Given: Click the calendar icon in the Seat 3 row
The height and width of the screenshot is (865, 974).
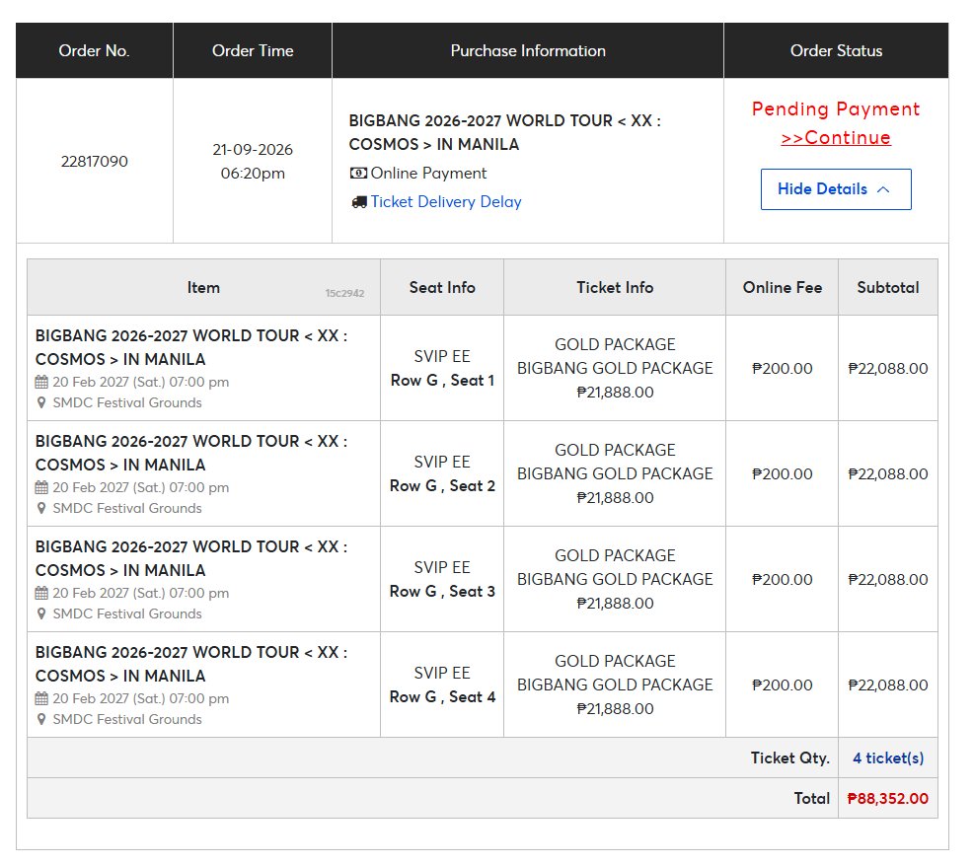Looking at the screenshot, I should point(41,593).
